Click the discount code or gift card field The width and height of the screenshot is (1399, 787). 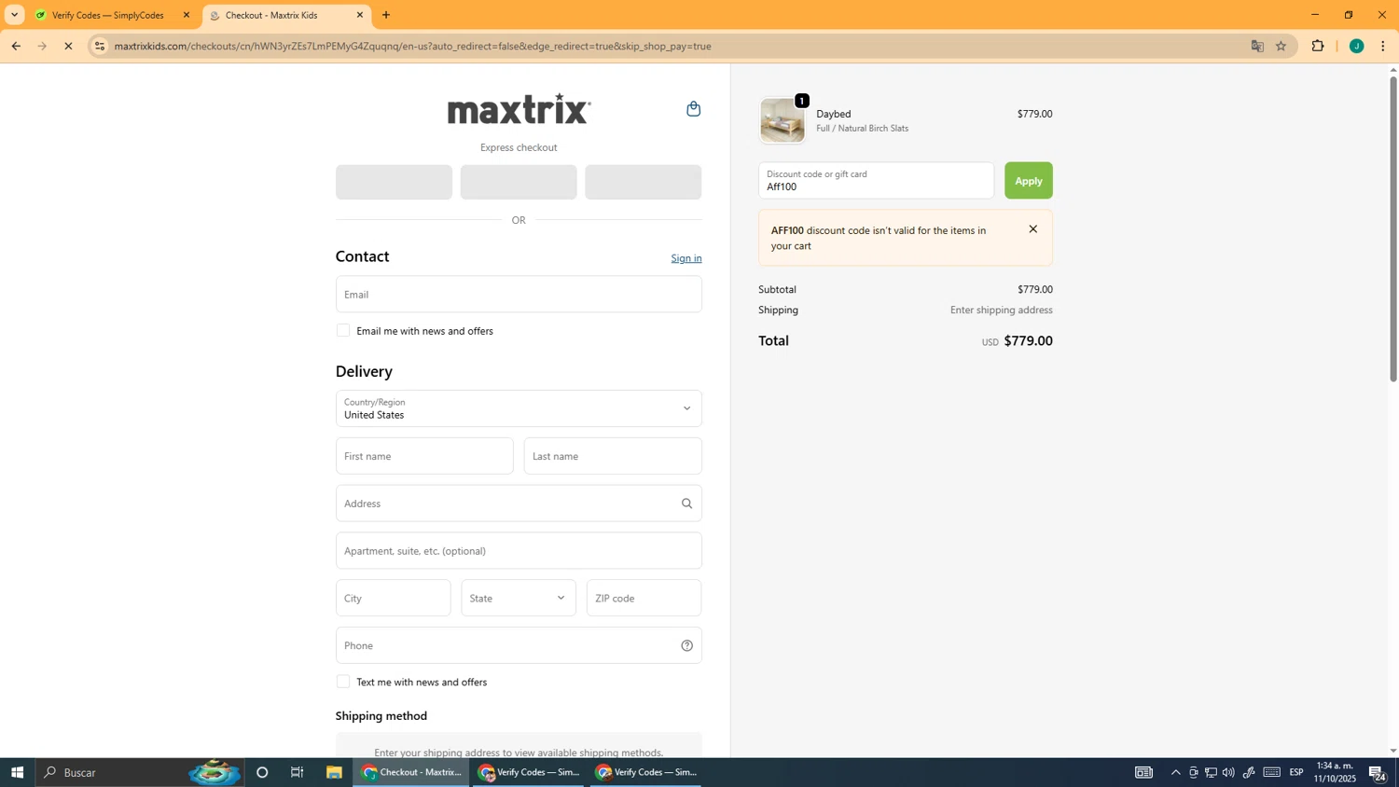coord(876,181)
